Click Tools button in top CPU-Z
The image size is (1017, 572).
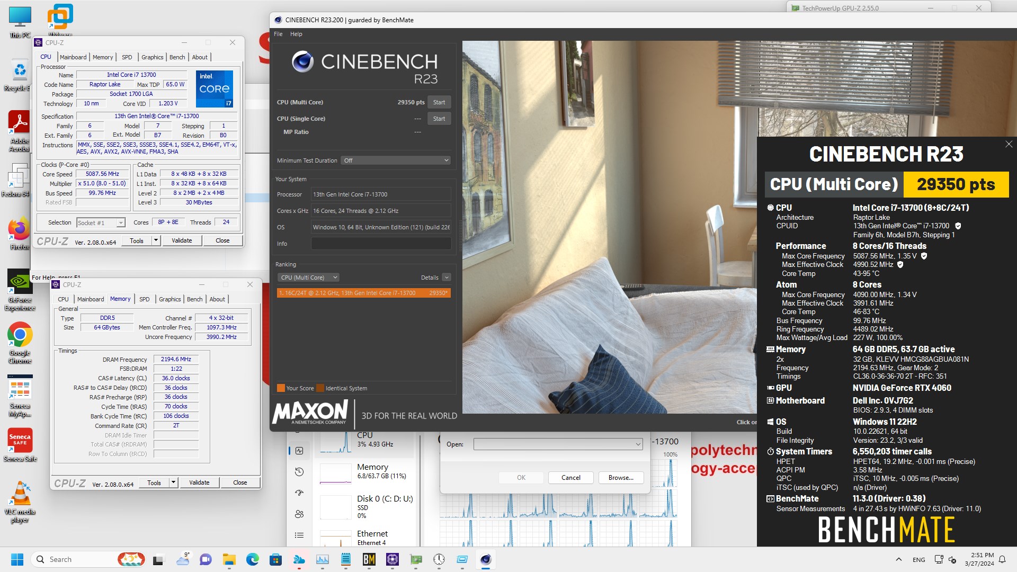tap(137, 240)
